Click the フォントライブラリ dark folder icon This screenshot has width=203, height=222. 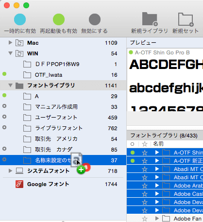point(19,85)
